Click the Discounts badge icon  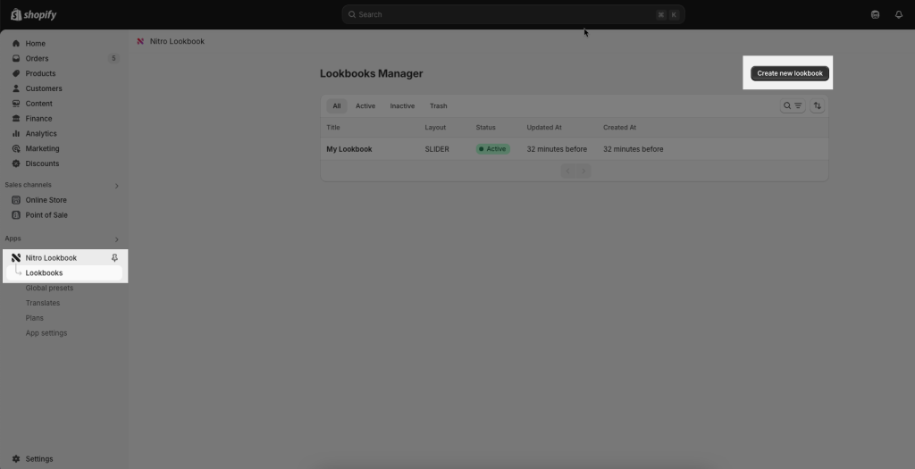(16, 163)
